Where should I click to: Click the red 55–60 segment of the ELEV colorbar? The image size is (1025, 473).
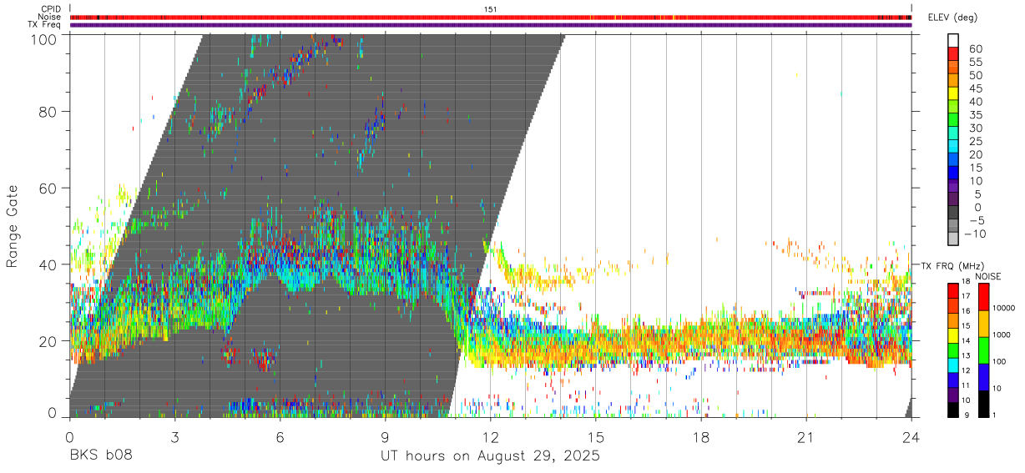[x=954, y=53]
